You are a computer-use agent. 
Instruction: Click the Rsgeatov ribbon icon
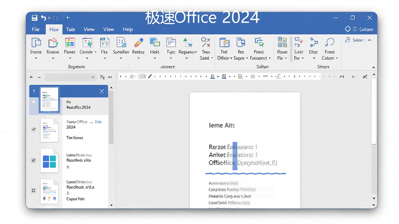pyautogui.click(x=188, y=43)
